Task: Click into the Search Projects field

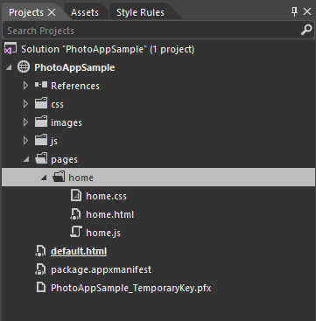Action: [151, 31]
